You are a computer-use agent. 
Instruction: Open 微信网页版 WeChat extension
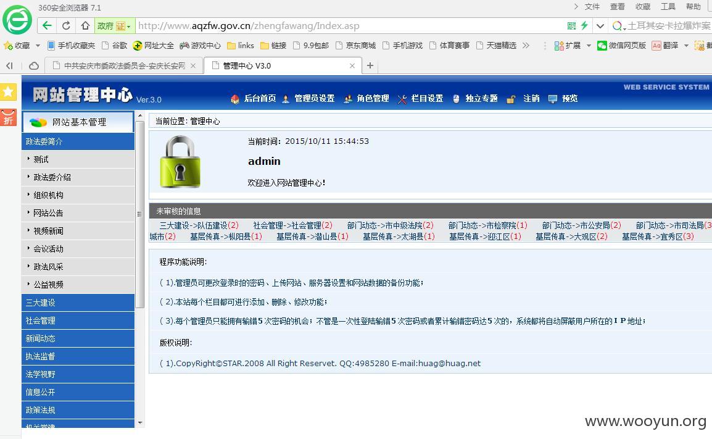pos(621,46)
